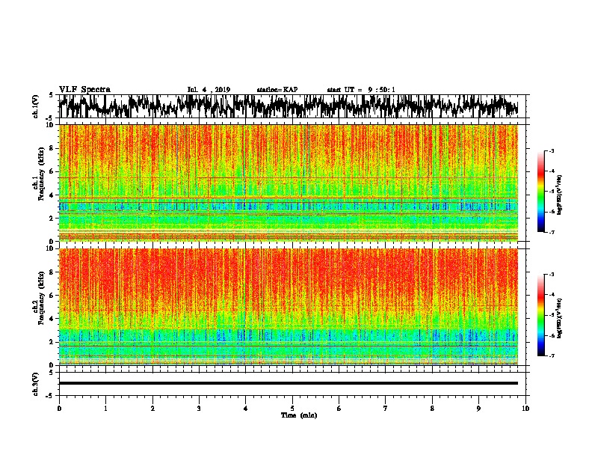
Task: Click the upper color scale bar for ch.1
Action: (540, 192)
